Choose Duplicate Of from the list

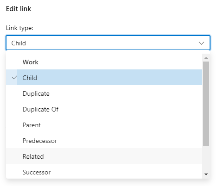pos(104,109)
